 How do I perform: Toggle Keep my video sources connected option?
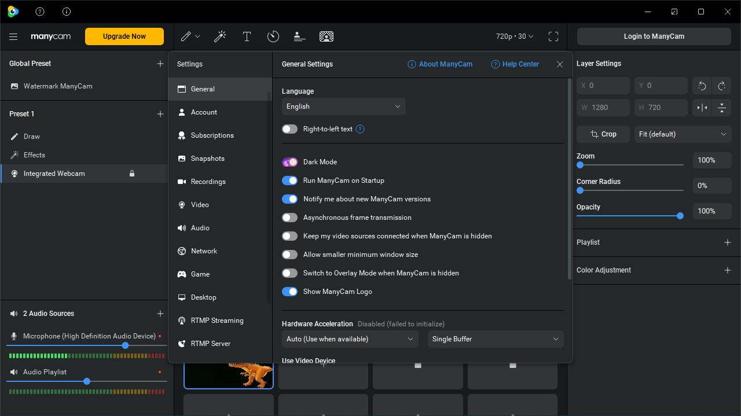click(x=289, y=236)
